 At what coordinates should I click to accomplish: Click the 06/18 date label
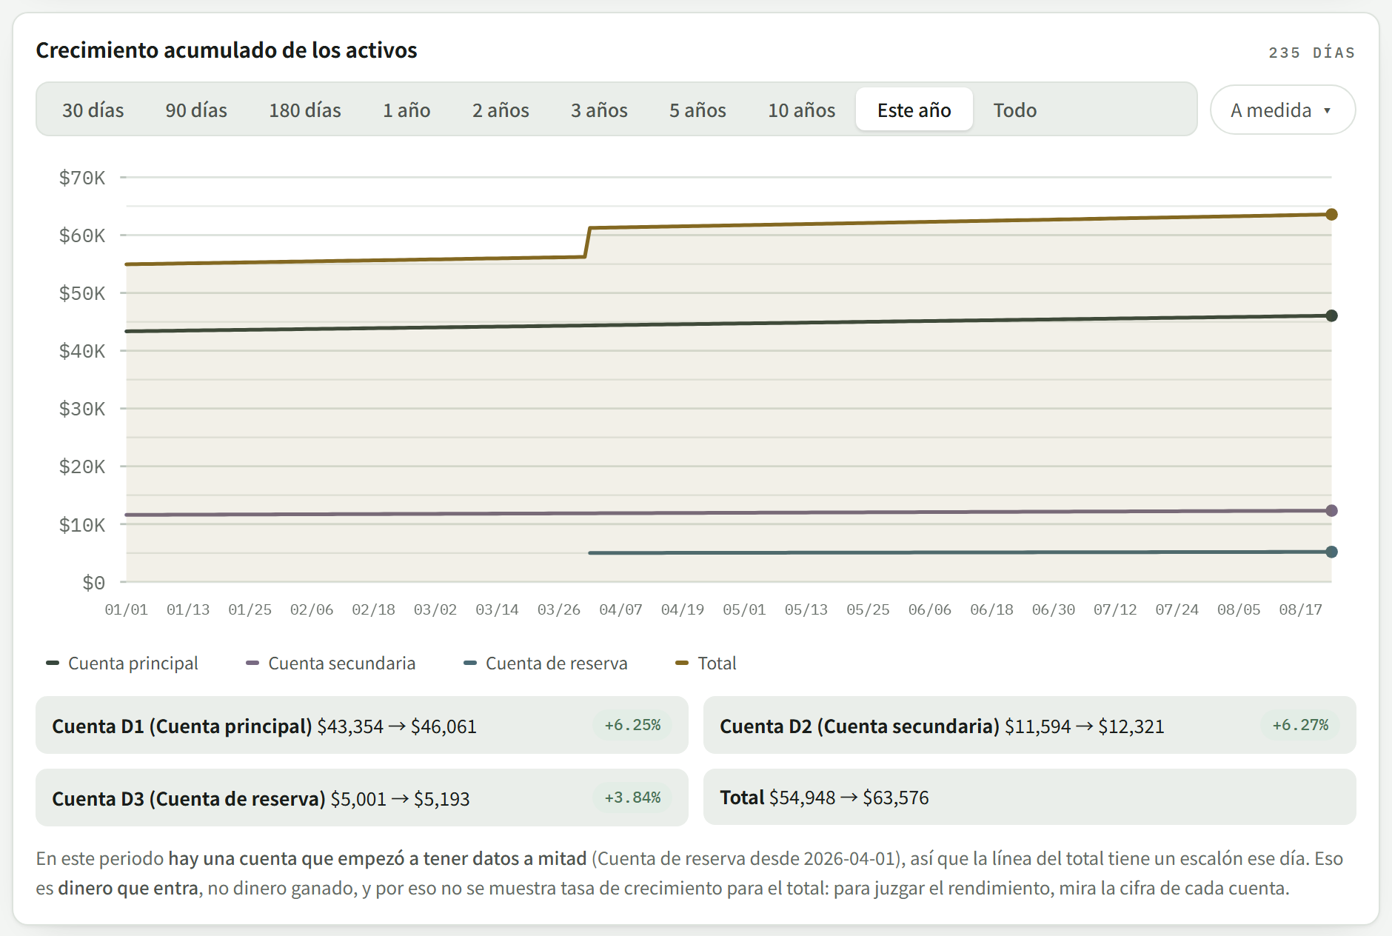tap(991, 609)
